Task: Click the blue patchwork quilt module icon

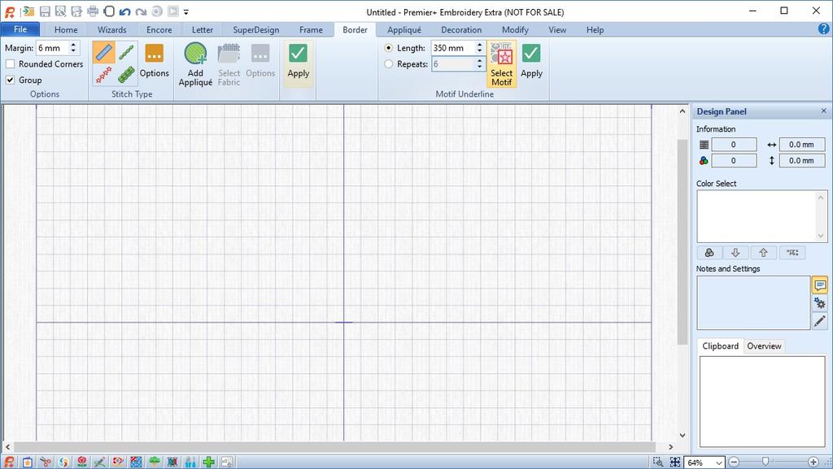Action: pyautogui.click(x=136, y=462)
